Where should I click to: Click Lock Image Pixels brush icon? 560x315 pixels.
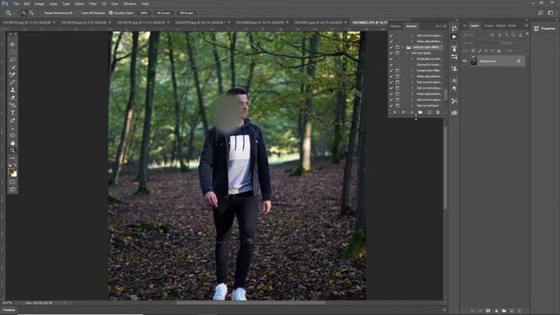tap(479, 51)
